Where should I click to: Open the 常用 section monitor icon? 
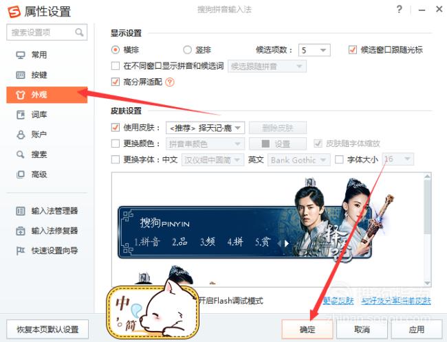click(20, 55)
